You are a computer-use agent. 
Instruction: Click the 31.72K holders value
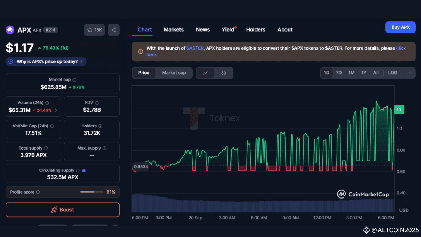(x=92, y=133)
